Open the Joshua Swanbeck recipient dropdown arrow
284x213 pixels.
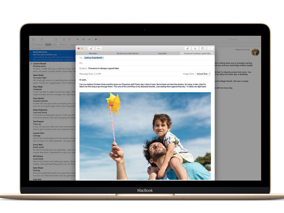(x=103, y=58)
